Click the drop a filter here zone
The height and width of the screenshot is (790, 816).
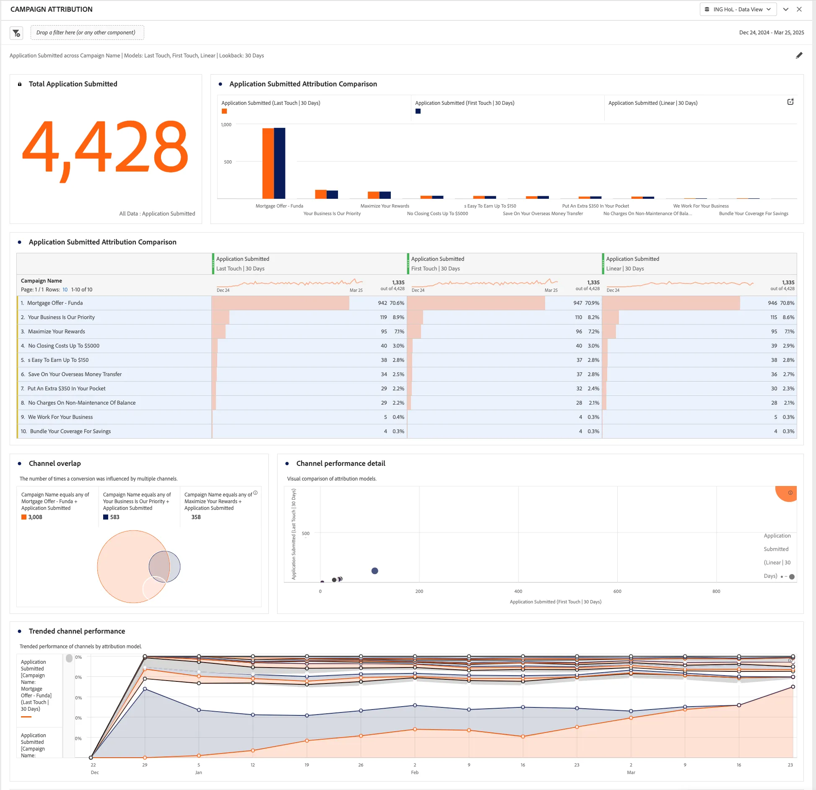coord(87,33)
